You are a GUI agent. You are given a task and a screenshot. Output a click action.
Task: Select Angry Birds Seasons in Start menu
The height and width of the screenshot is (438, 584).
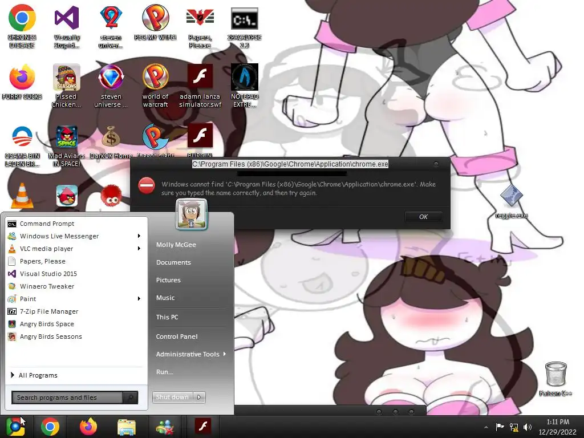(77, 336)
